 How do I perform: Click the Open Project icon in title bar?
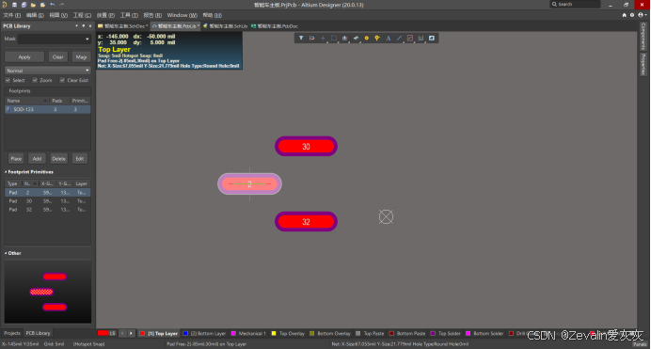[42, 5]
